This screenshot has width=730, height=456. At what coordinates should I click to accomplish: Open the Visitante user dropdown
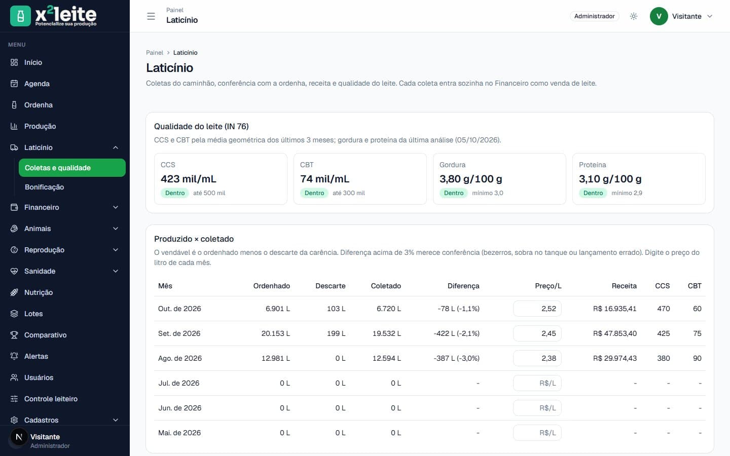pos(682,16)
